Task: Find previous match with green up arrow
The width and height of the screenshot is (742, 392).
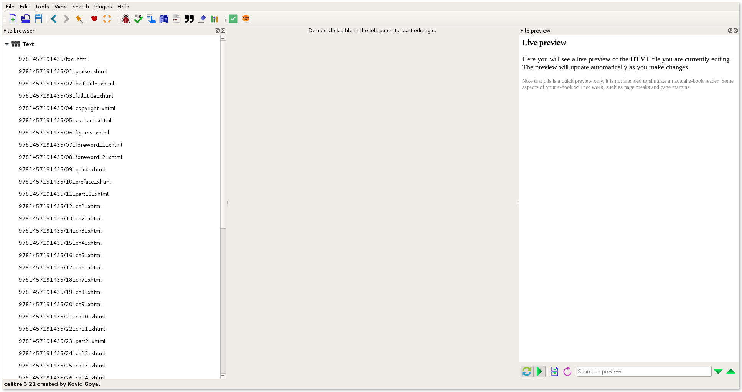Action: tap(731, 371)
